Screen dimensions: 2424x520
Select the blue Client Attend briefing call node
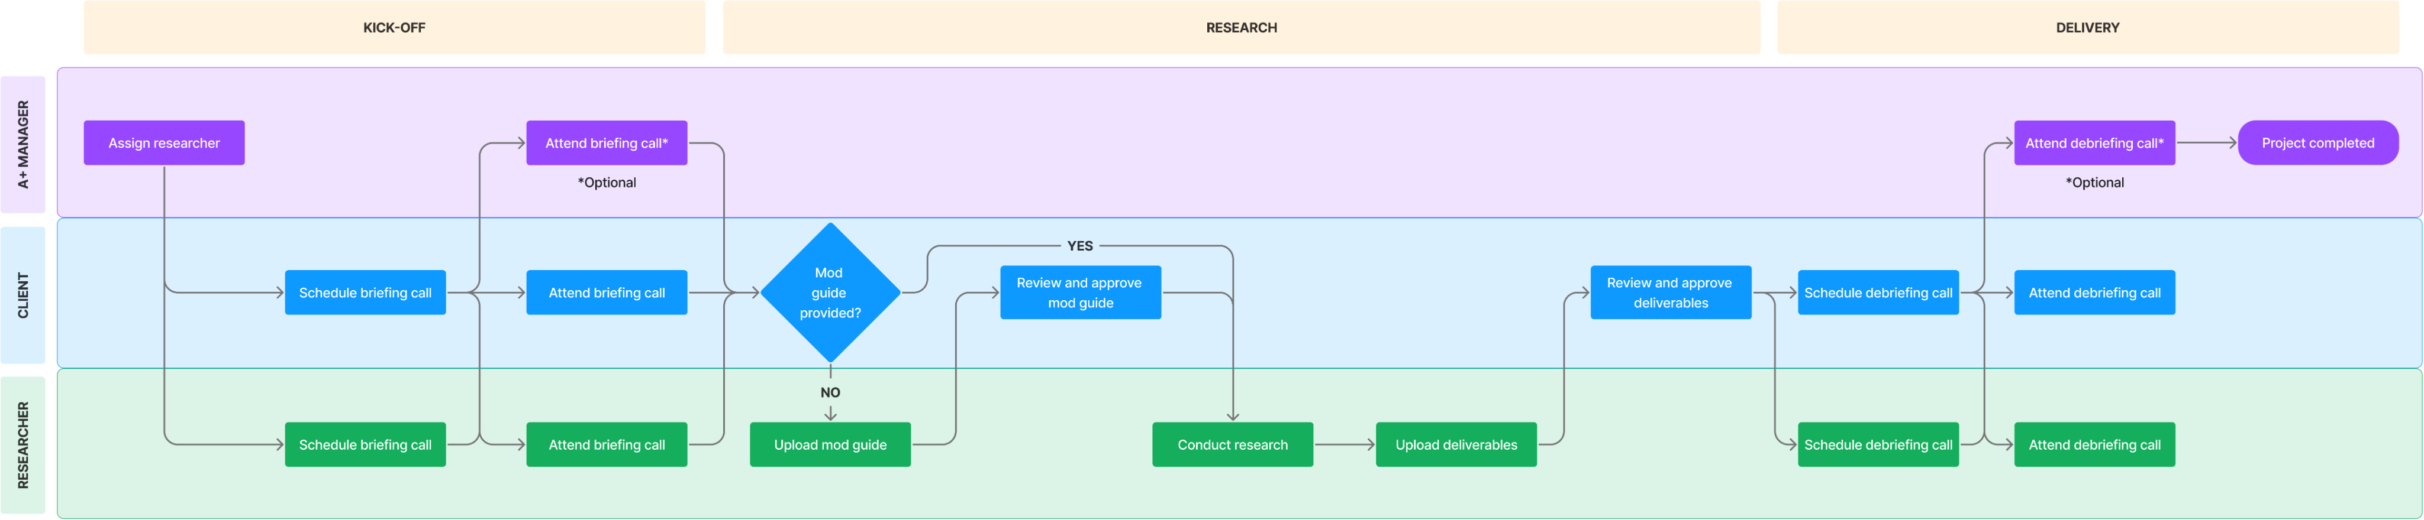pos(607,292)
